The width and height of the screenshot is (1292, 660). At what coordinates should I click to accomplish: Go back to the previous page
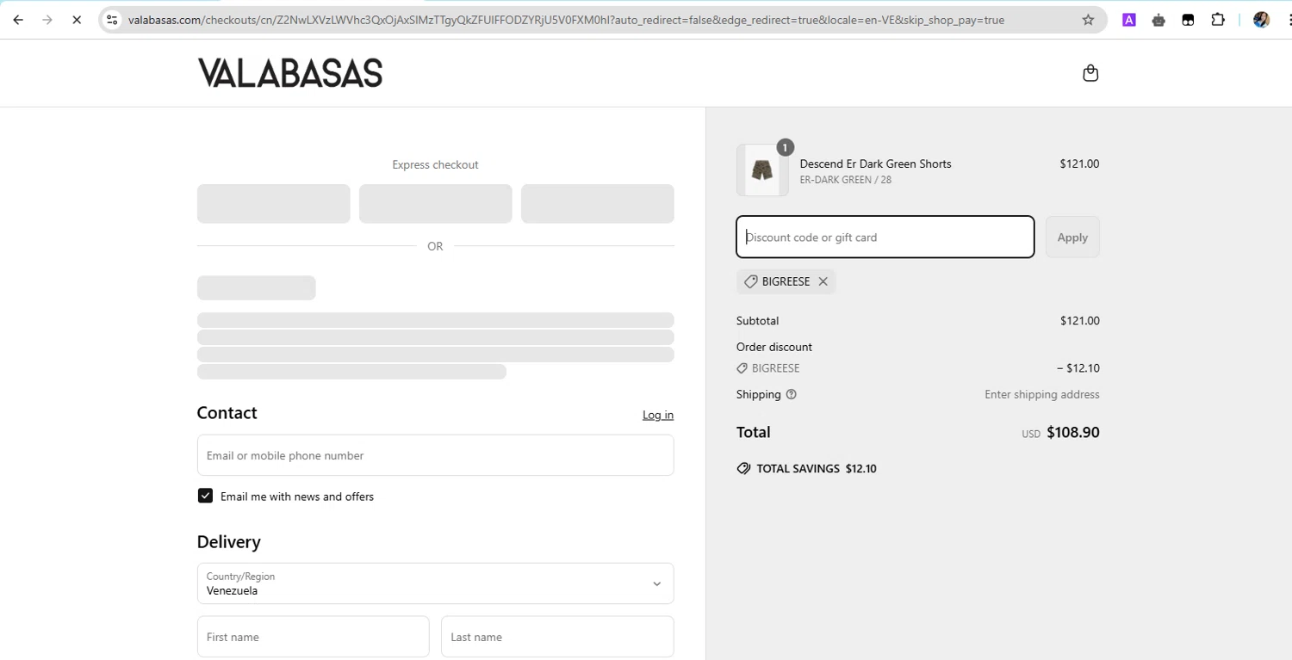coord(18,20)
